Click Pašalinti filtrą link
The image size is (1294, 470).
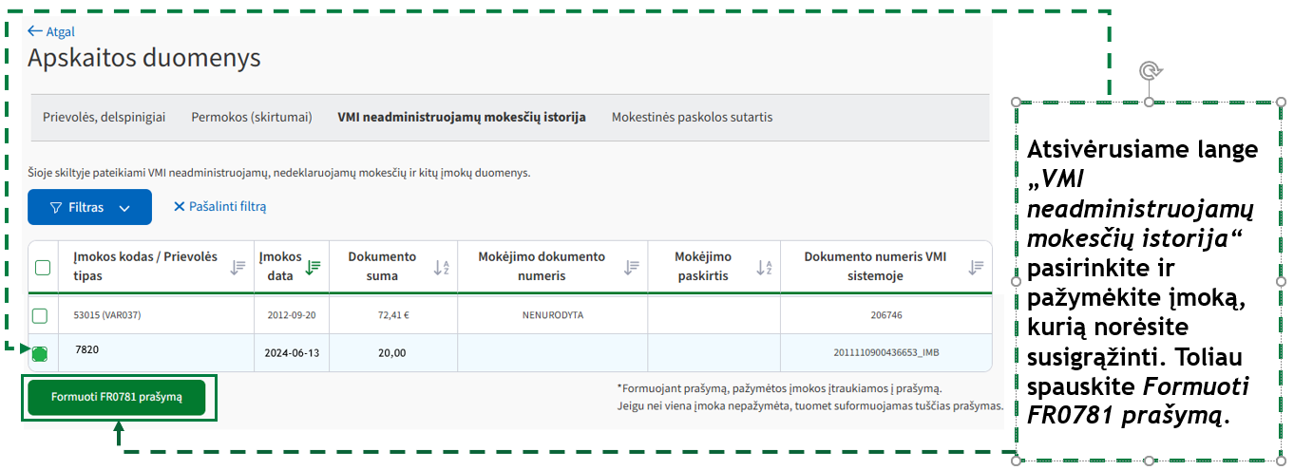[x=219, y=207]
